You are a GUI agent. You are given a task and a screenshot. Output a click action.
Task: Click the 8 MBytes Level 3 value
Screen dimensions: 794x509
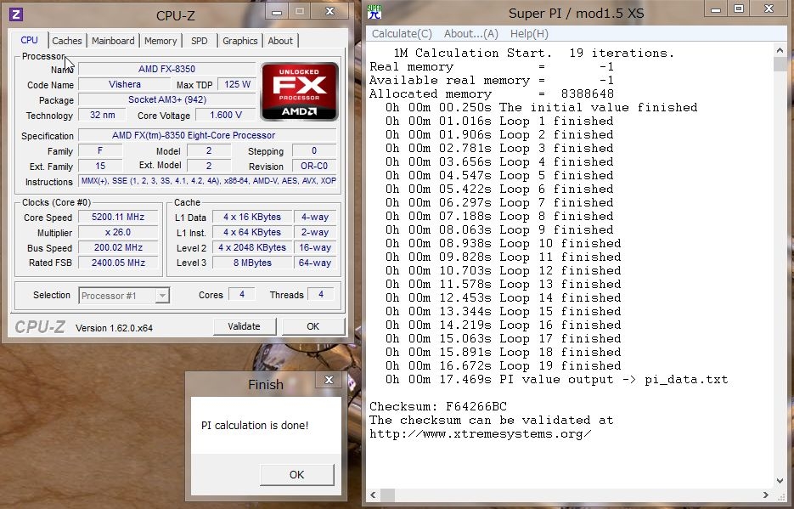[x=252, y=263]
